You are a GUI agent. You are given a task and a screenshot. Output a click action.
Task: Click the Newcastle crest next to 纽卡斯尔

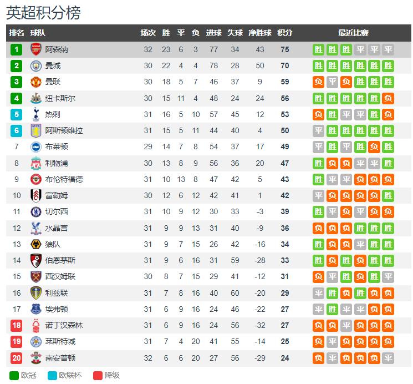click(36, 98)
